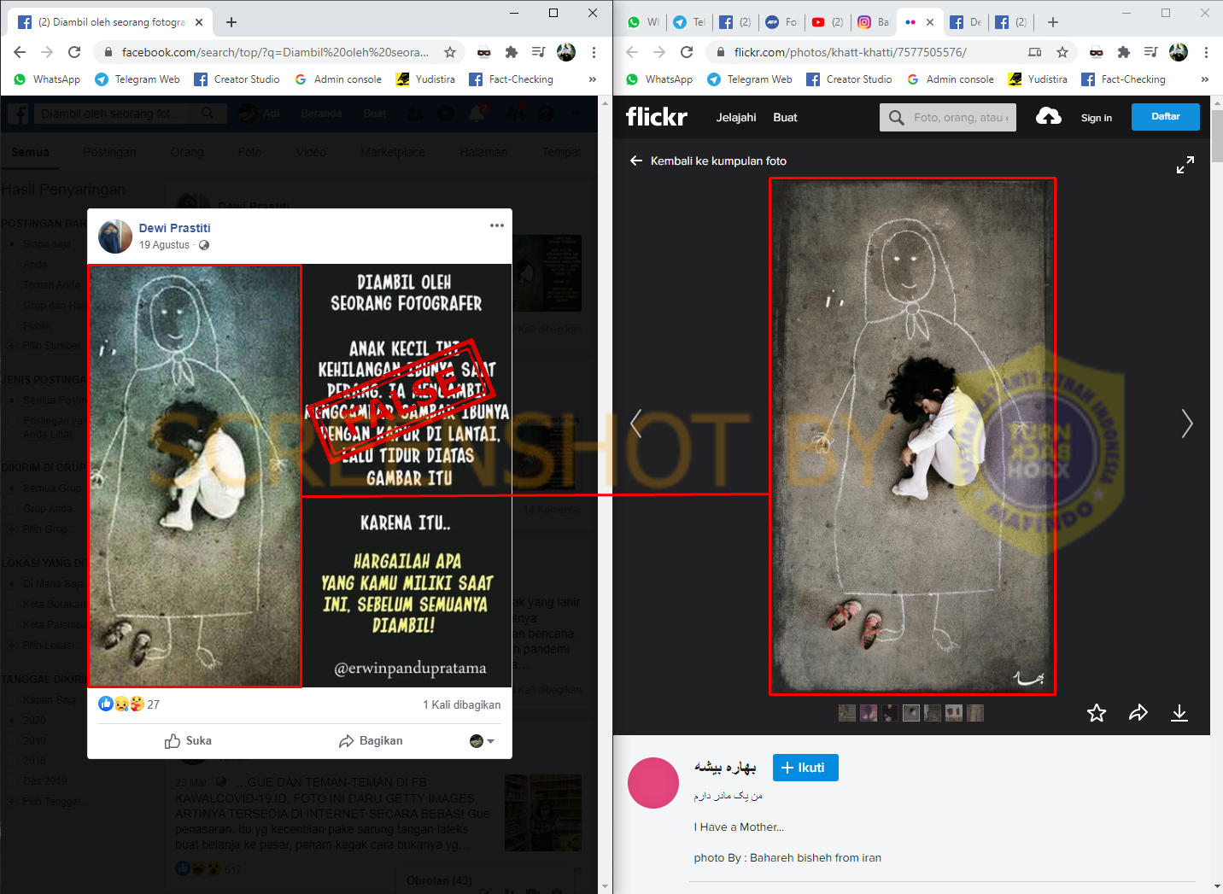The height and width of the screenshot is (894, 1223).
Task: Like the post with Suka button
Action: click(188, 741)
